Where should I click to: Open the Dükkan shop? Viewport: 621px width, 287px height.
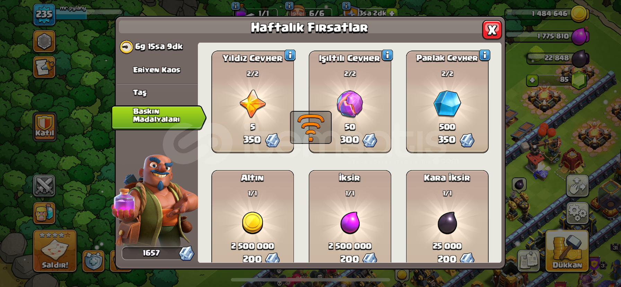[x=567, y=251]
